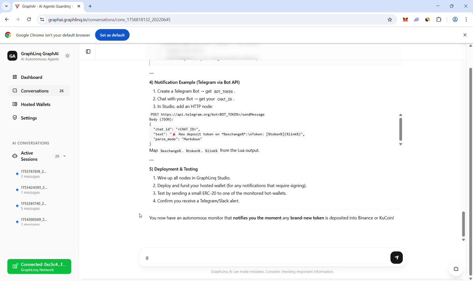Bookmark this page with the star icon
Image resolution: width=473 pixels, height=281 pixels.
[390, 19]
